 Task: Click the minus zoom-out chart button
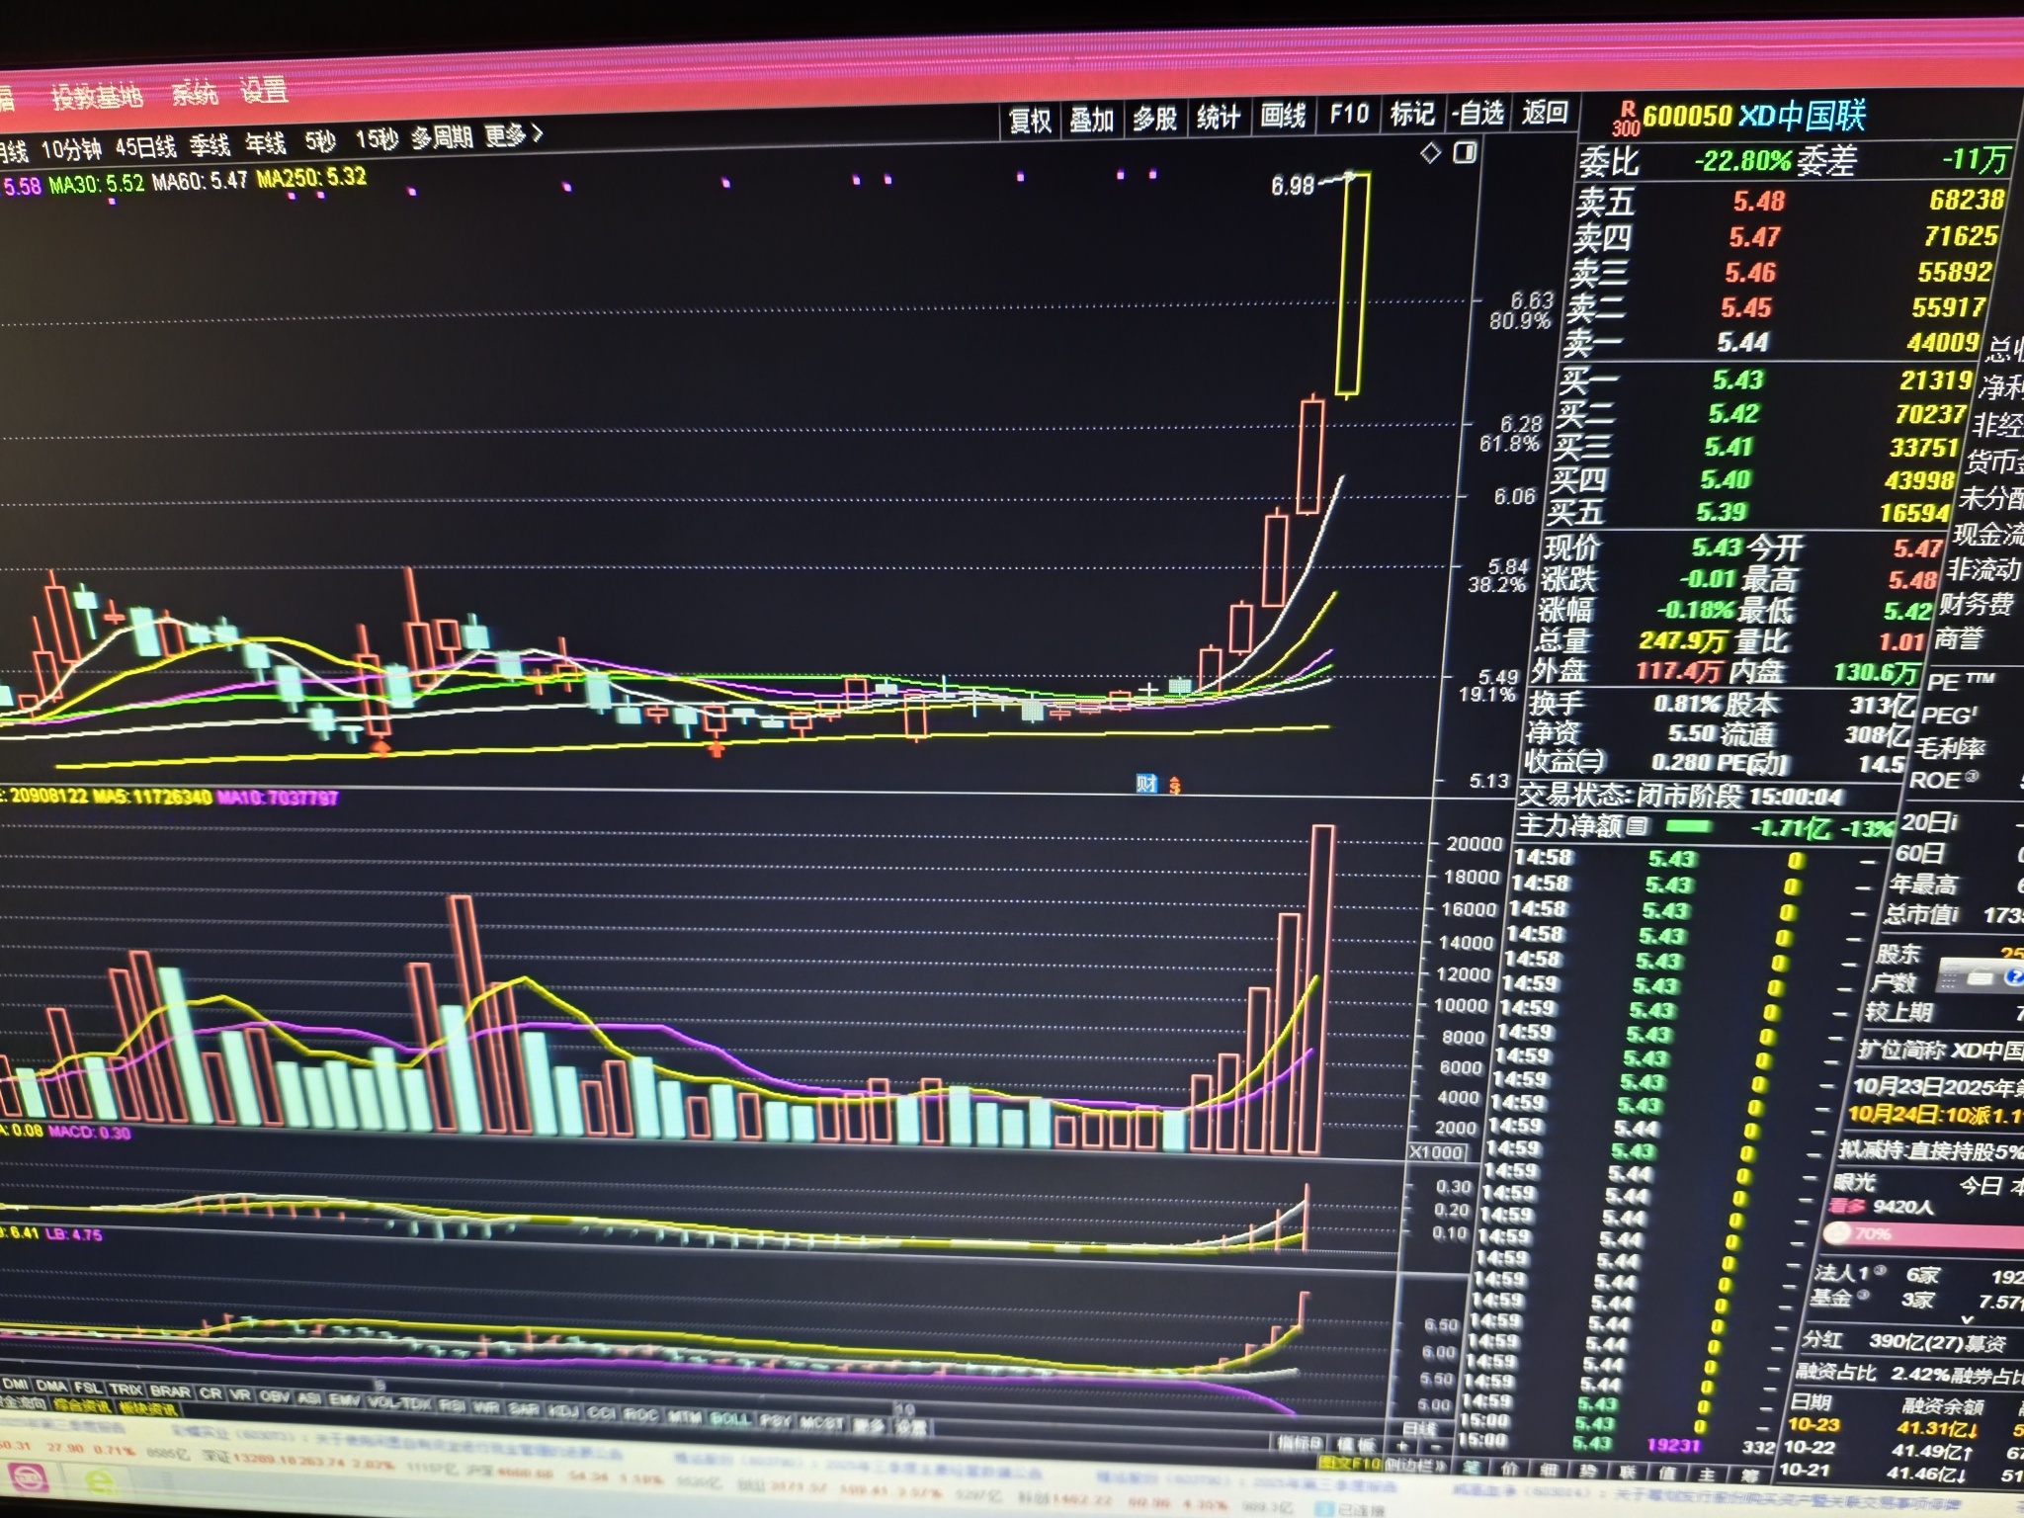[1435, 1447]
